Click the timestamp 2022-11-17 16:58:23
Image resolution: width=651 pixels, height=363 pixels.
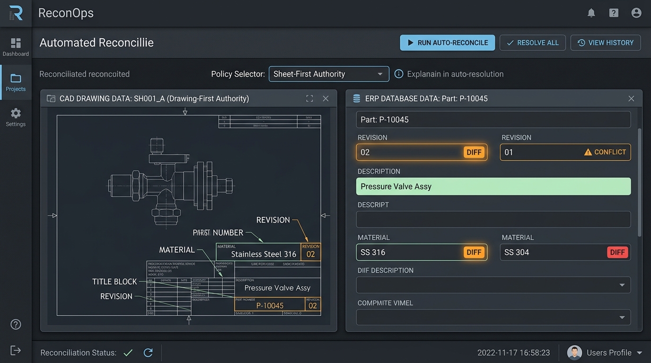[x=513, y=353]
